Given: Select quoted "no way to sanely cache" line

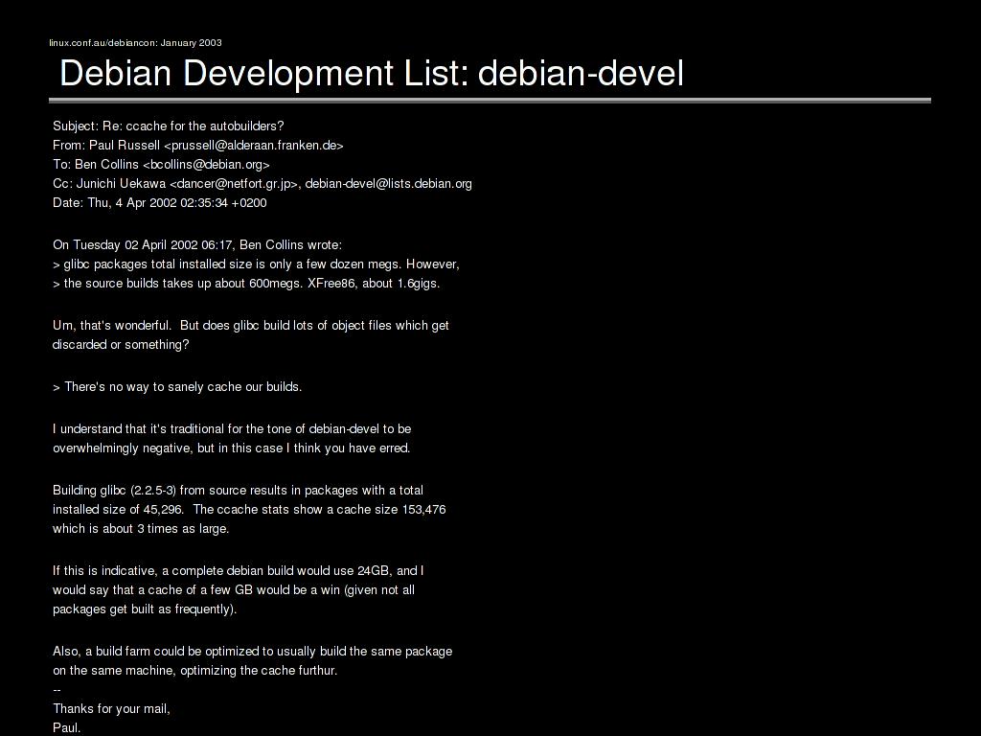Looking at the screenshot, I should click(x=177, y=386).
